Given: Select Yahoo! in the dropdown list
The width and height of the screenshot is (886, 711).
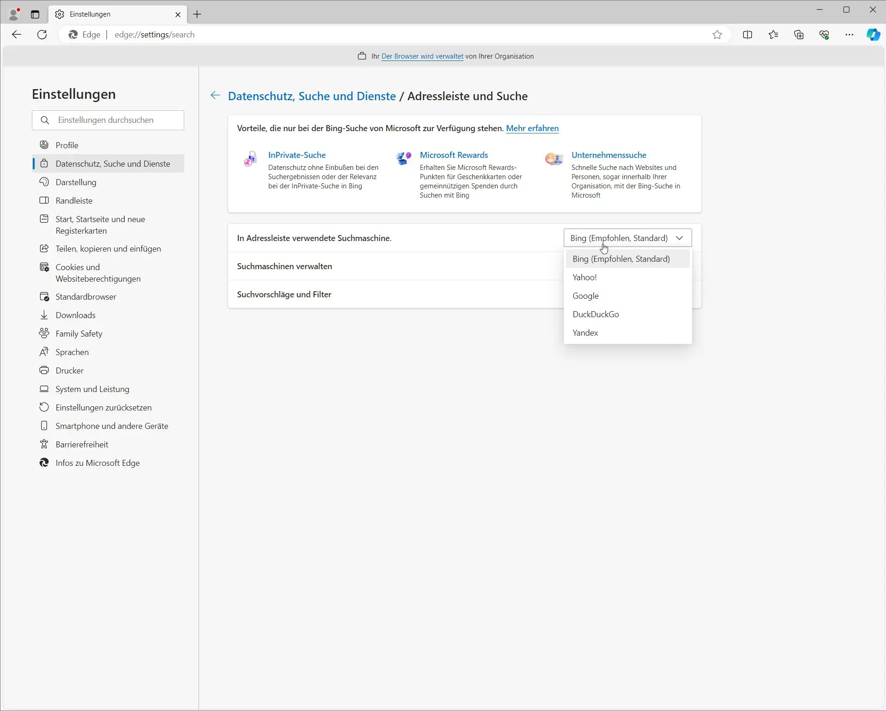Looking at the screenshot, I should pos(585,277).
